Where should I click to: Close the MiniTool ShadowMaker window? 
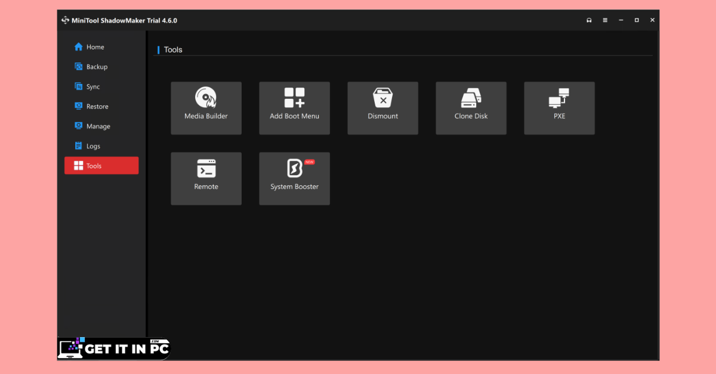[652, 20]
